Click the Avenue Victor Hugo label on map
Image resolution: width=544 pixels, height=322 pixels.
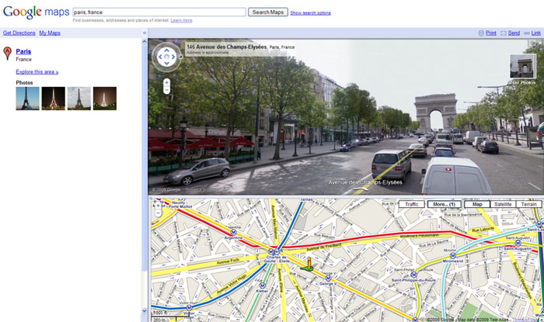(x=232, y=285)
